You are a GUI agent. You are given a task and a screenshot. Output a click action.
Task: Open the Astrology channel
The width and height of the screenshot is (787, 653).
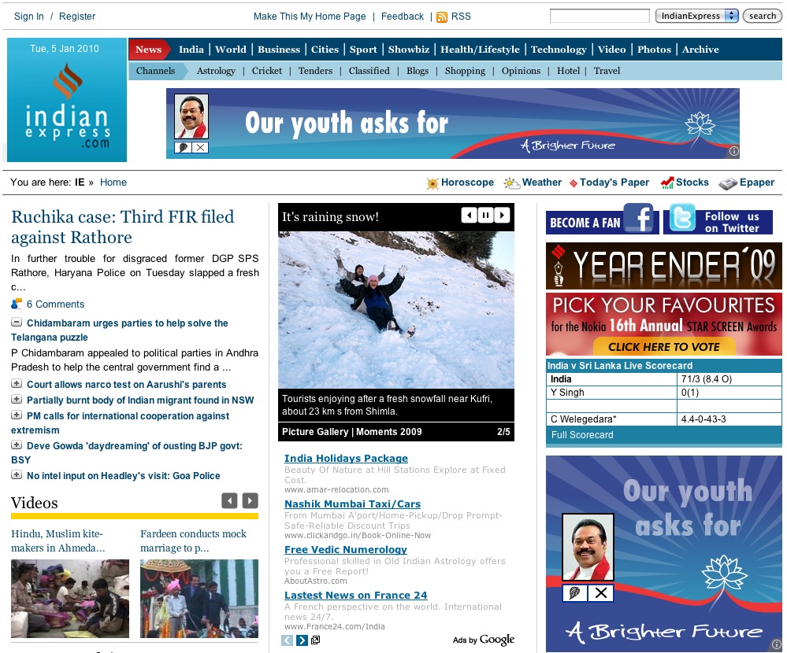pyautogui.click(x=216, y=71)
